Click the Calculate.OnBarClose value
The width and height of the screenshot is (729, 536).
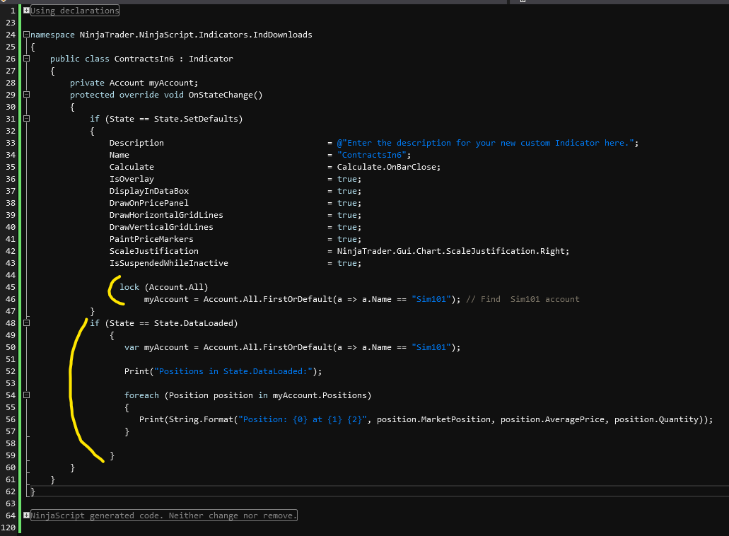click(387, 167)
